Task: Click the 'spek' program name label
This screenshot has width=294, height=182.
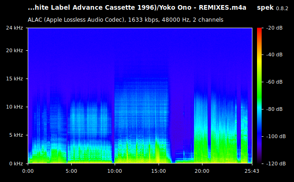Action: click(x=265, y=8)
